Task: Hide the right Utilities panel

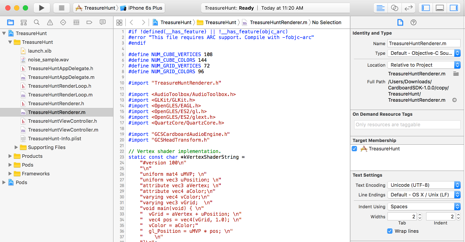Action: pyautogui.click(x=454, y=8)
